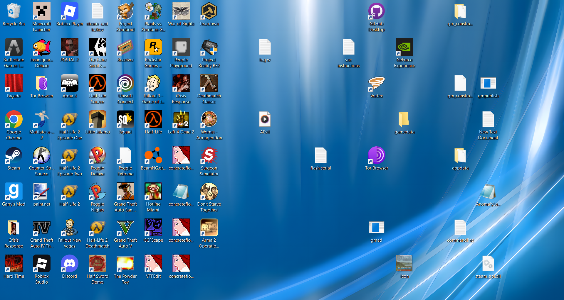Click the Half-Life 2 Episode One icon
Image resolution: width=564 pixels, height=300 pixels.
(69, 119)
